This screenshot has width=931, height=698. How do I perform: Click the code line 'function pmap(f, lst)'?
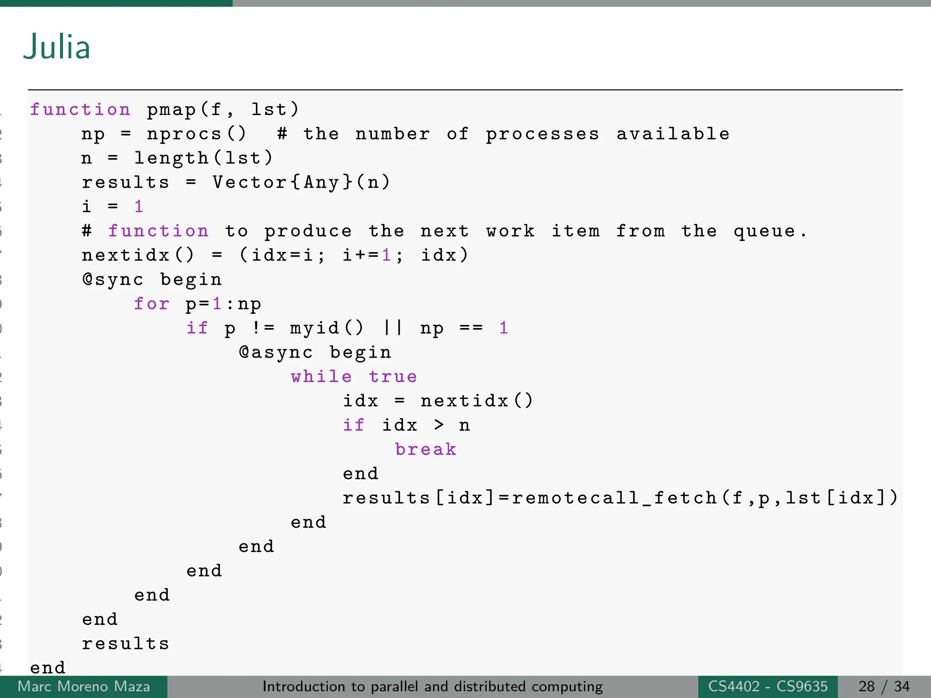coord(165,110)
